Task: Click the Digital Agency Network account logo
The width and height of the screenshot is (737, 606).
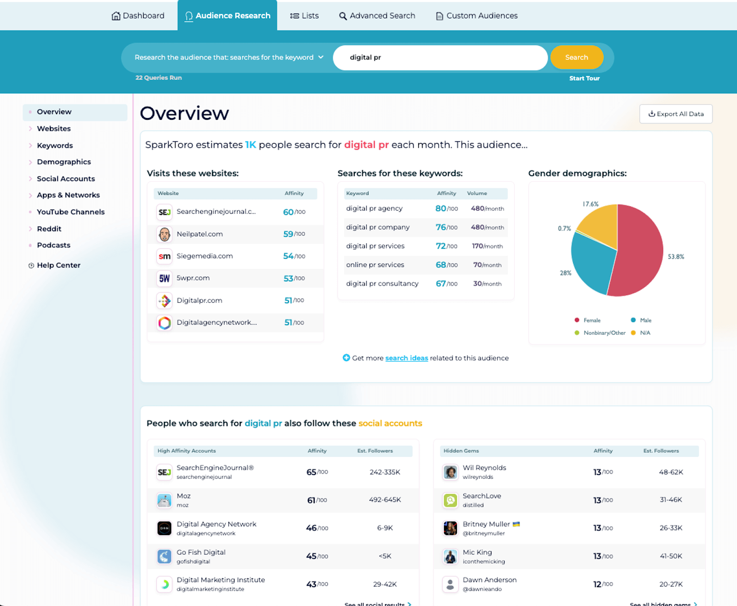Action: click(x=164, y=528)
